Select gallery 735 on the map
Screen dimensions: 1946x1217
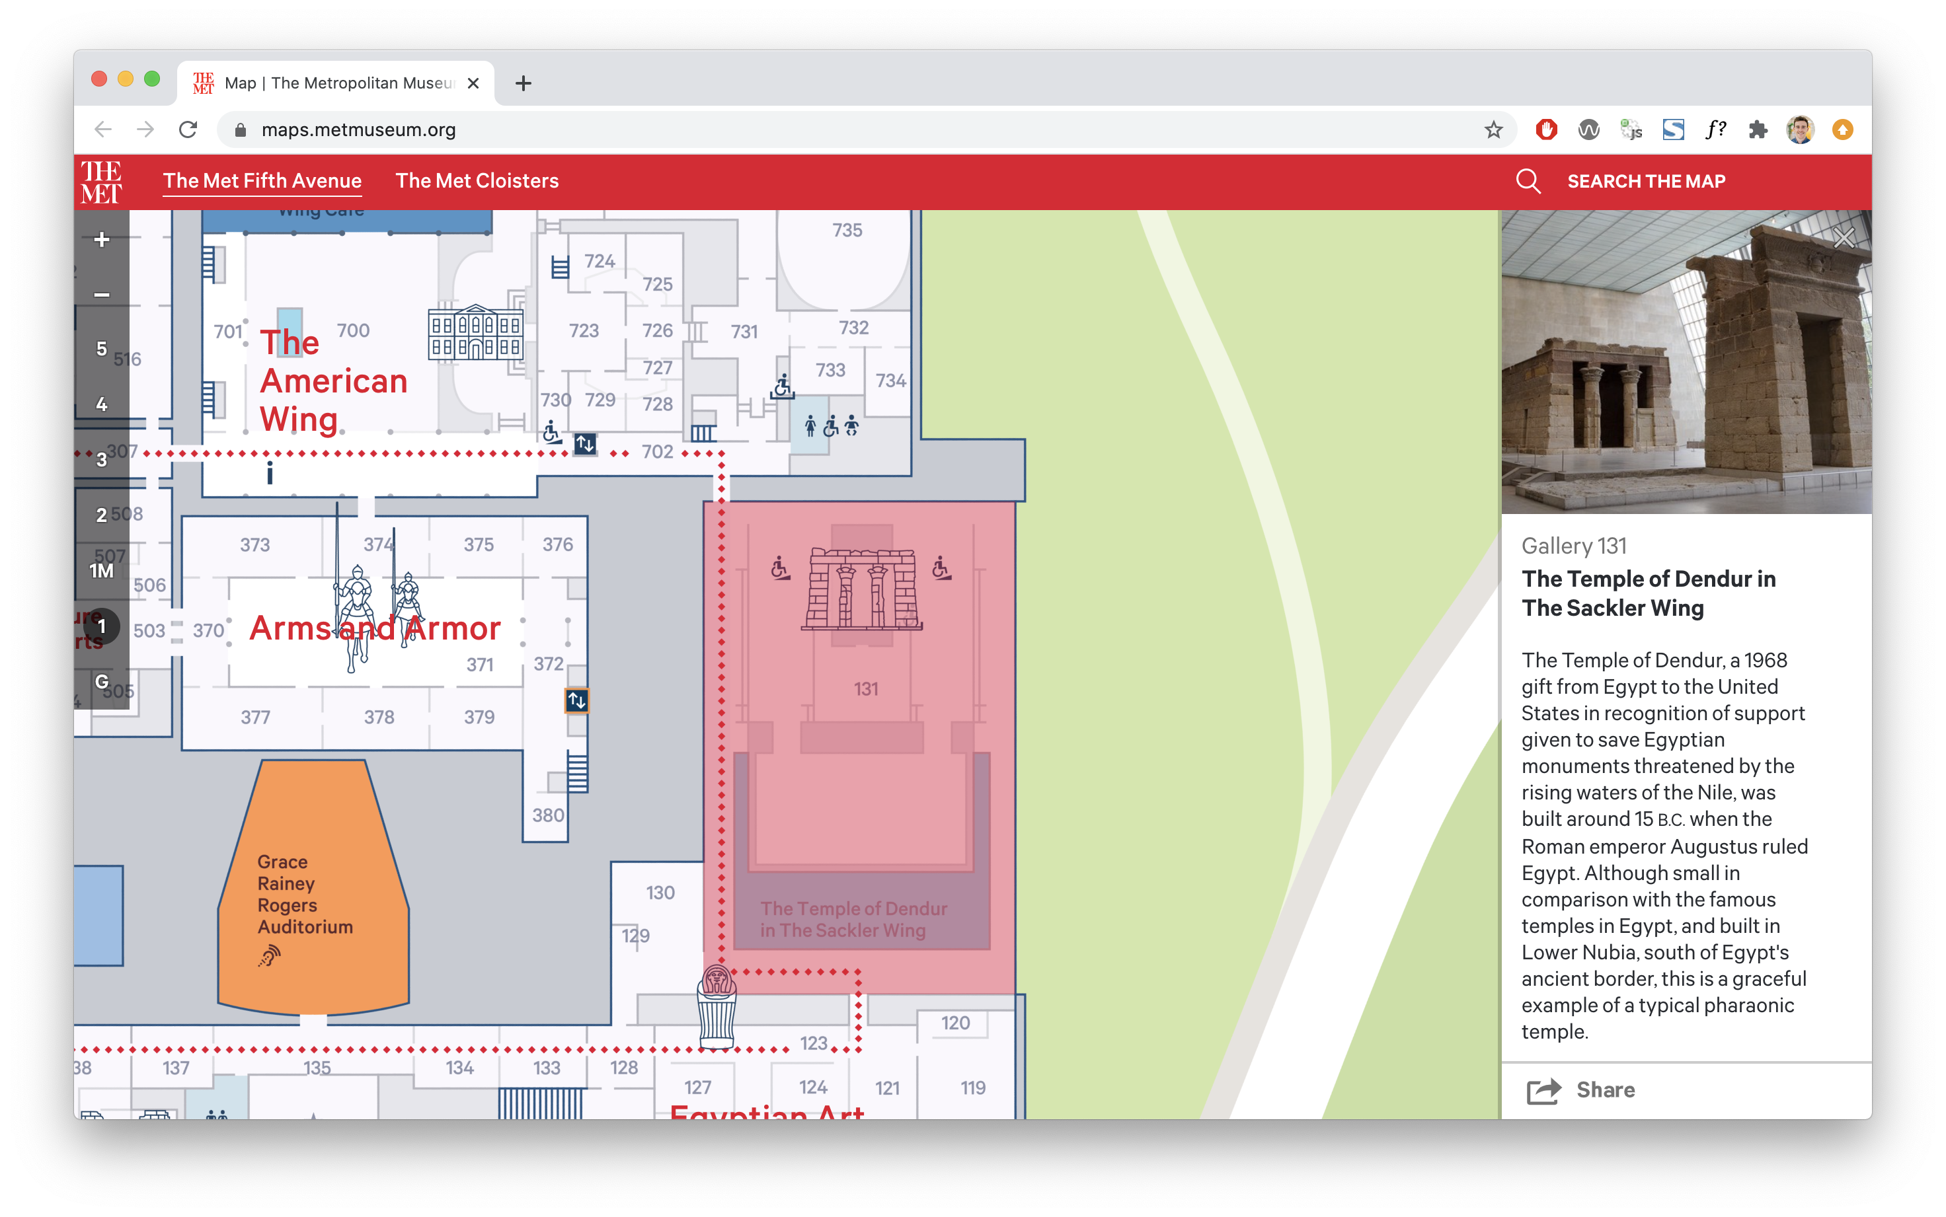pos(847,230)
